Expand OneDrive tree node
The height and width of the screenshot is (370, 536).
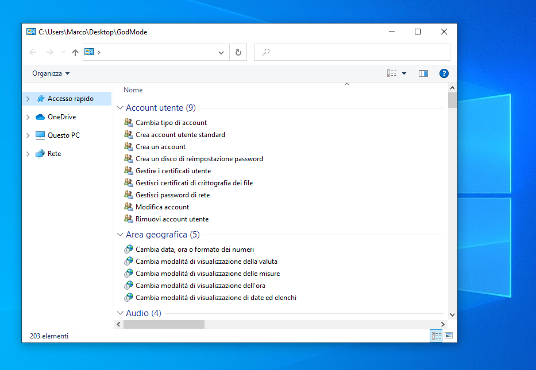[x=28, y=117]
